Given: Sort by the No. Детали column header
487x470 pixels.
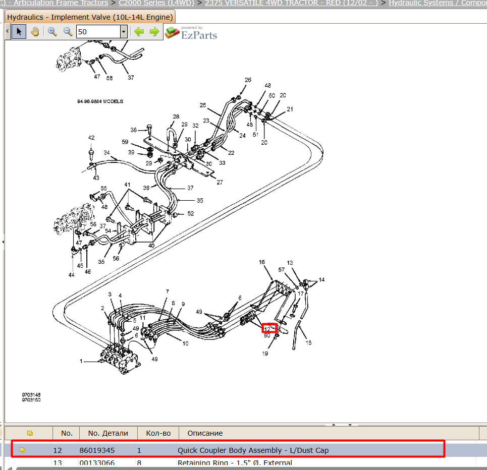Looking at the screenshot, I should (108, 433).
